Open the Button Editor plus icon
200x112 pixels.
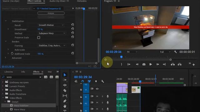click(194, 65)
